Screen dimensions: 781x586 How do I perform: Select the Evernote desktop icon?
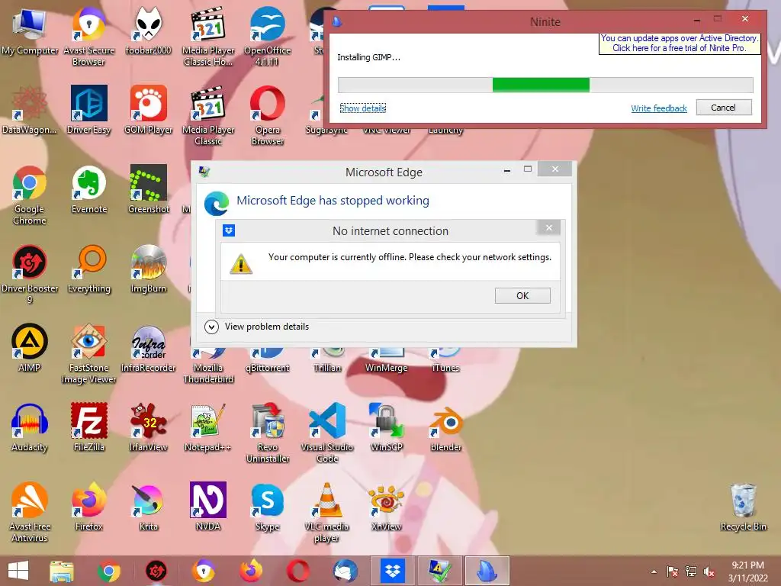pos(88,189)
